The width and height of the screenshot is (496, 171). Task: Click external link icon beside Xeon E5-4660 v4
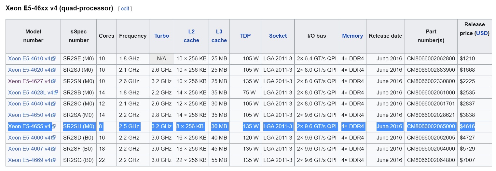53,138
